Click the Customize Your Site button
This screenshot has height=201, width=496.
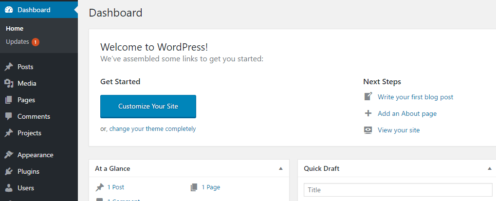point(148,107)
